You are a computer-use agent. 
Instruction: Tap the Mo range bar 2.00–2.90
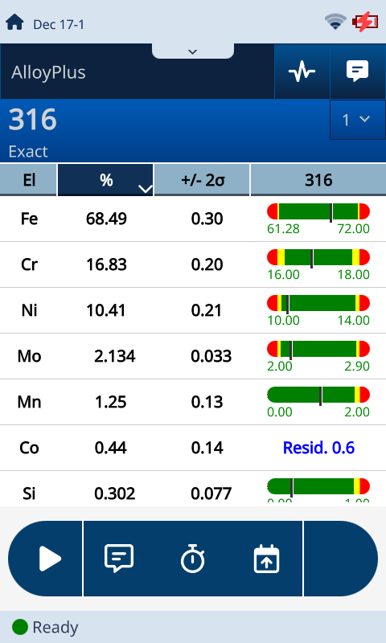318,350
